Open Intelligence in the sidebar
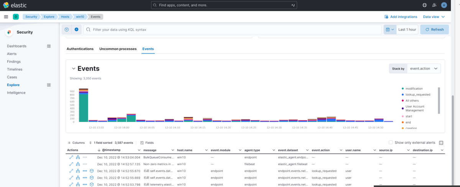Viewport: 460px width, 187px height. point(16,93)
